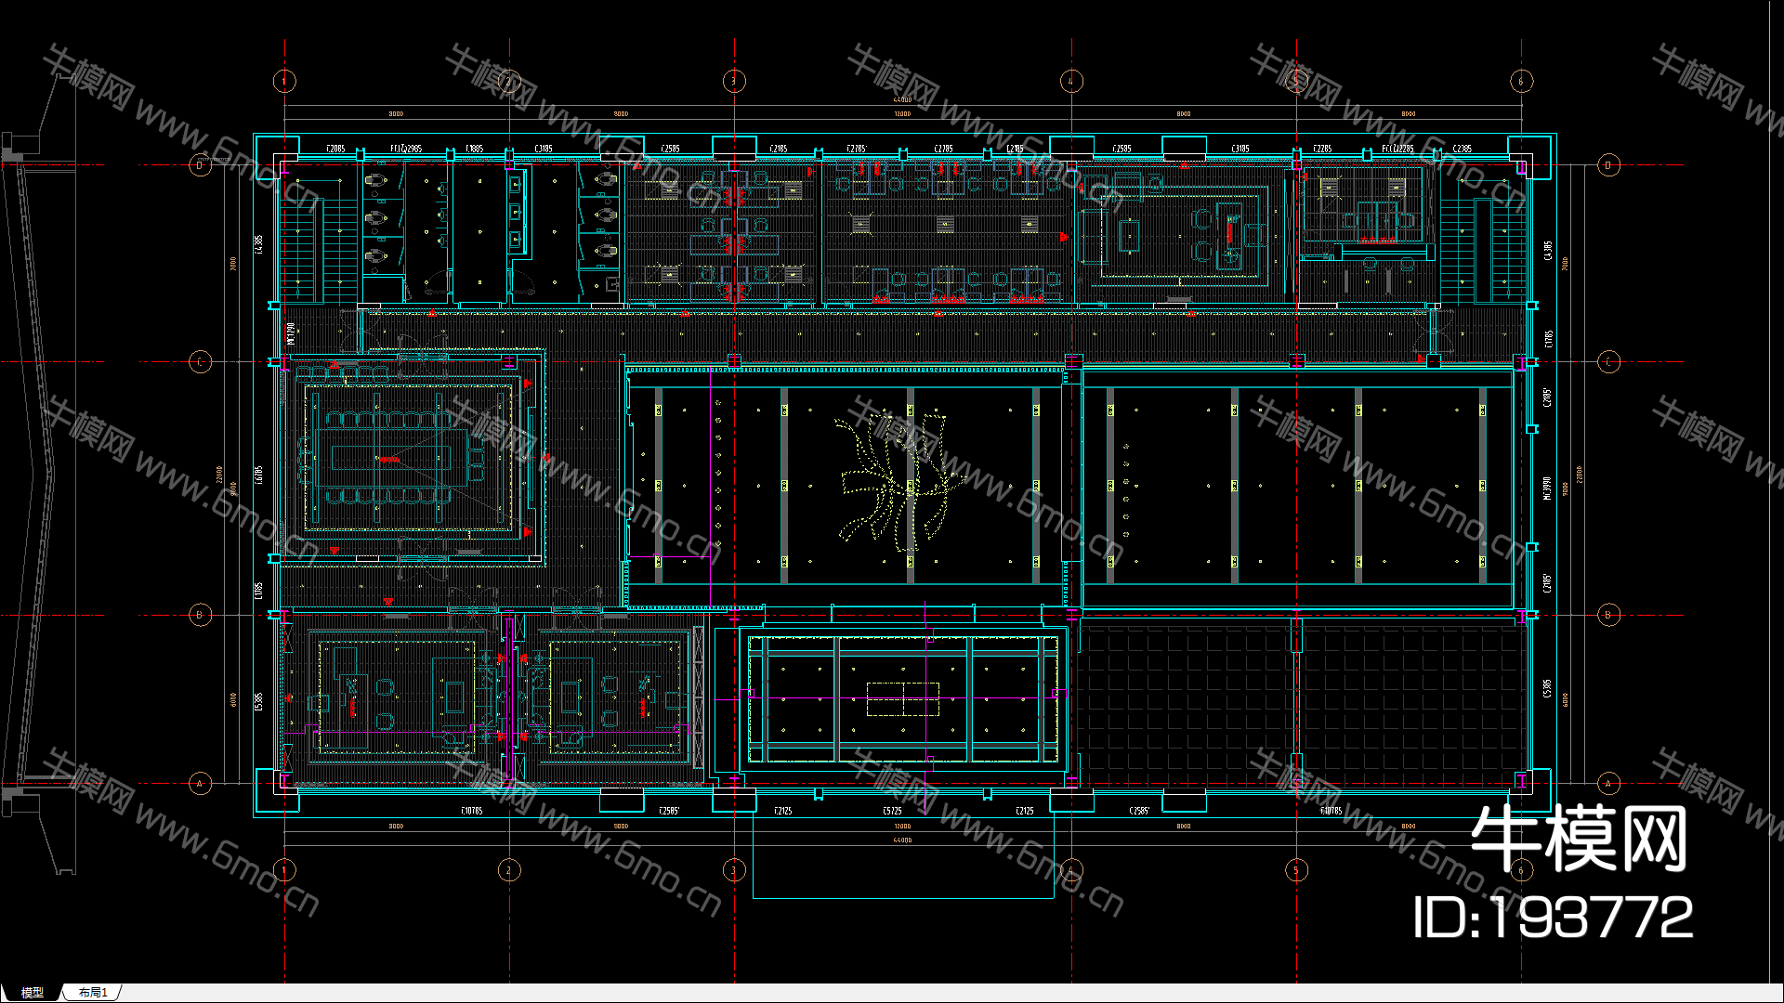The height and width of the screenshot is (1003, 1784).
Task: Select top grid axis bubble 6
Action: pos(1521,81)
